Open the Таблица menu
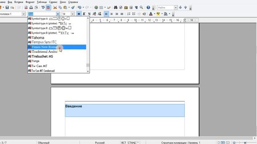 [42, 2]
